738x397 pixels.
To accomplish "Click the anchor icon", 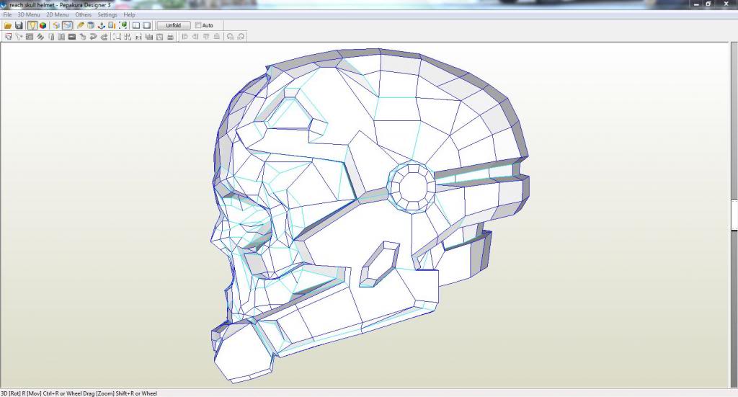I will [101, 25].
